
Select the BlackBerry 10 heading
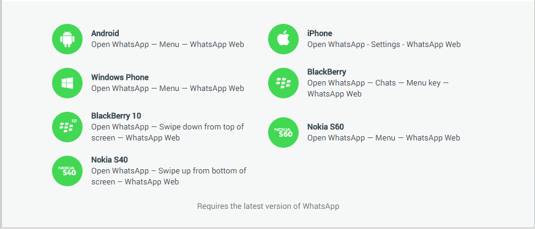pyautogui.click(x=116, y=115)
